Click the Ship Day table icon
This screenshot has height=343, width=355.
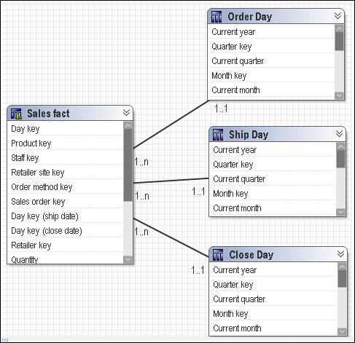point(218,135)
